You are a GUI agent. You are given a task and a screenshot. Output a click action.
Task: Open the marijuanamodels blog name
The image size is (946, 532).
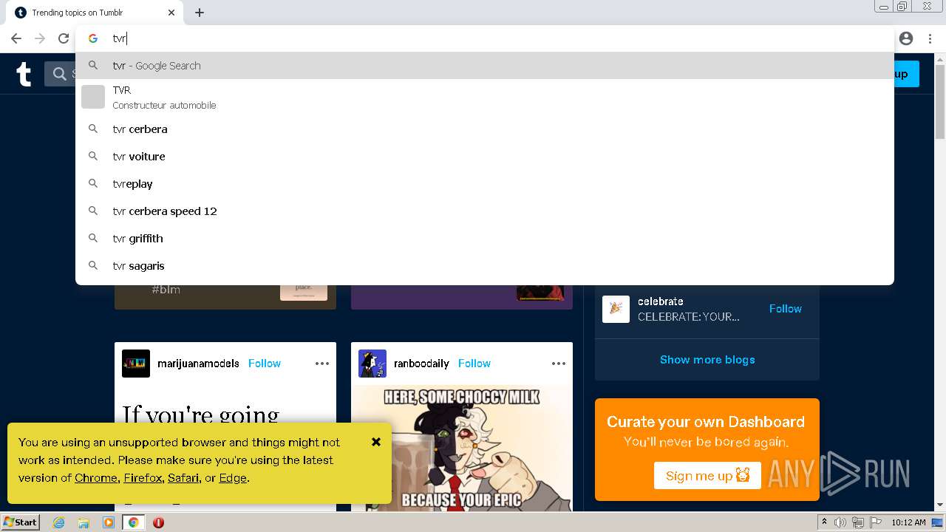pyautogui.click(x=198, y=364)
